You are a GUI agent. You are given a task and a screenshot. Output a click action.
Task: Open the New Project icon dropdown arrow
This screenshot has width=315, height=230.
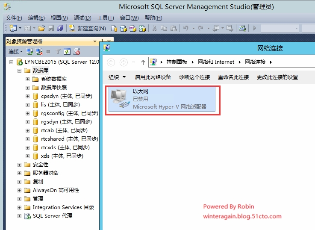pos(20,28)
